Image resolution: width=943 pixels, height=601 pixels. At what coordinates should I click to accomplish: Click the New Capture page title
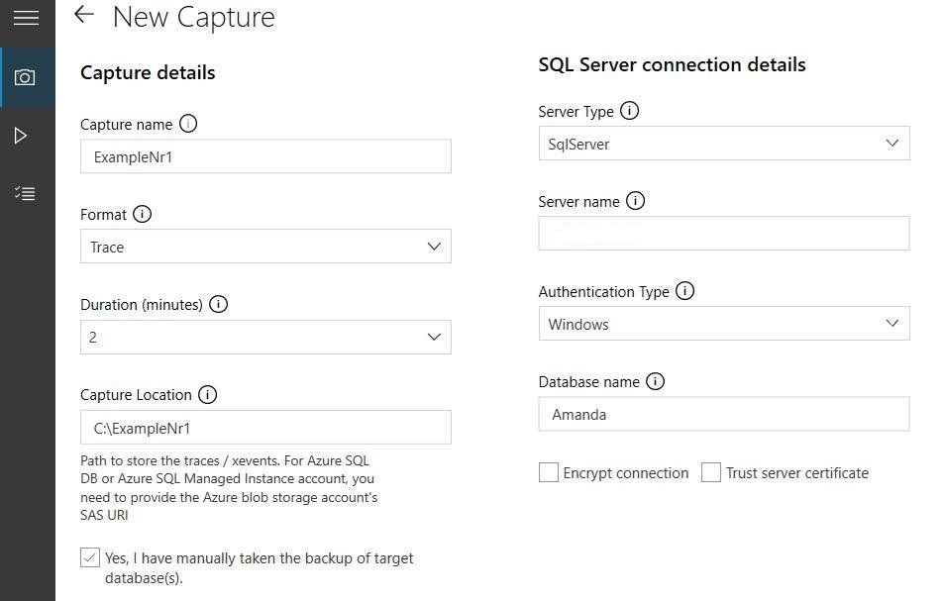tap(193, 17)
